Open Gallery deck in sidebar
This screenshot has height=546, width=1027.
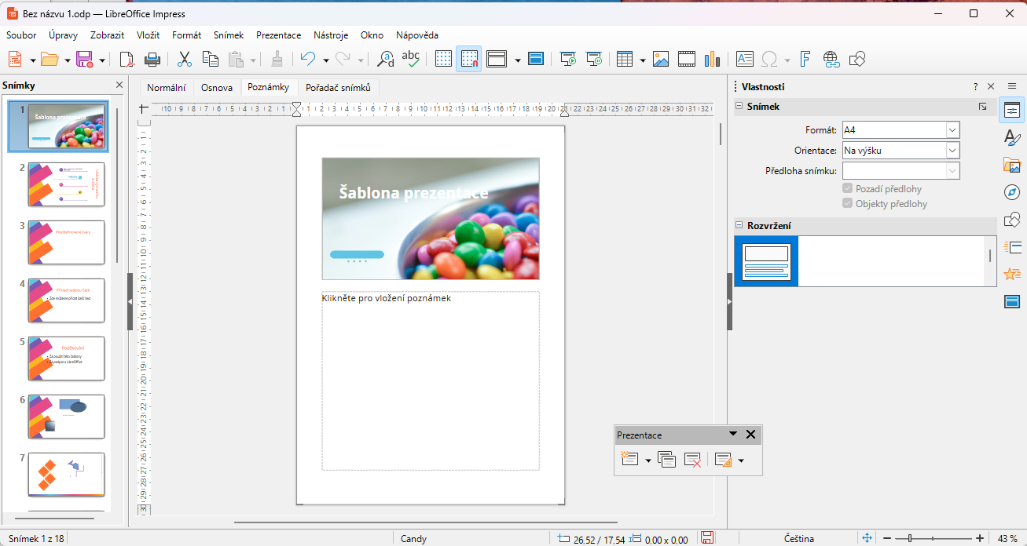pos(1012,166)
